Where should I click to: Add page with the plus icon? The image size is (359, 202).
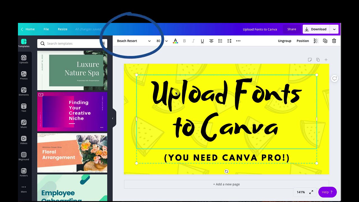326,60
